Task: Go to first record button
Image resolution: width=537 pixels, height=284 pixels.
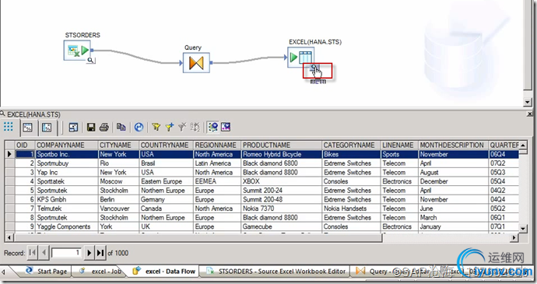Action: pyautogui.click(x=32, y=253)
